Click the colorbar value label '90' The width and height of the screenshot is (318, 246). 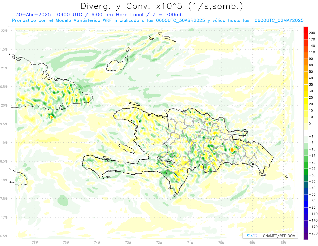click(311, 59)
